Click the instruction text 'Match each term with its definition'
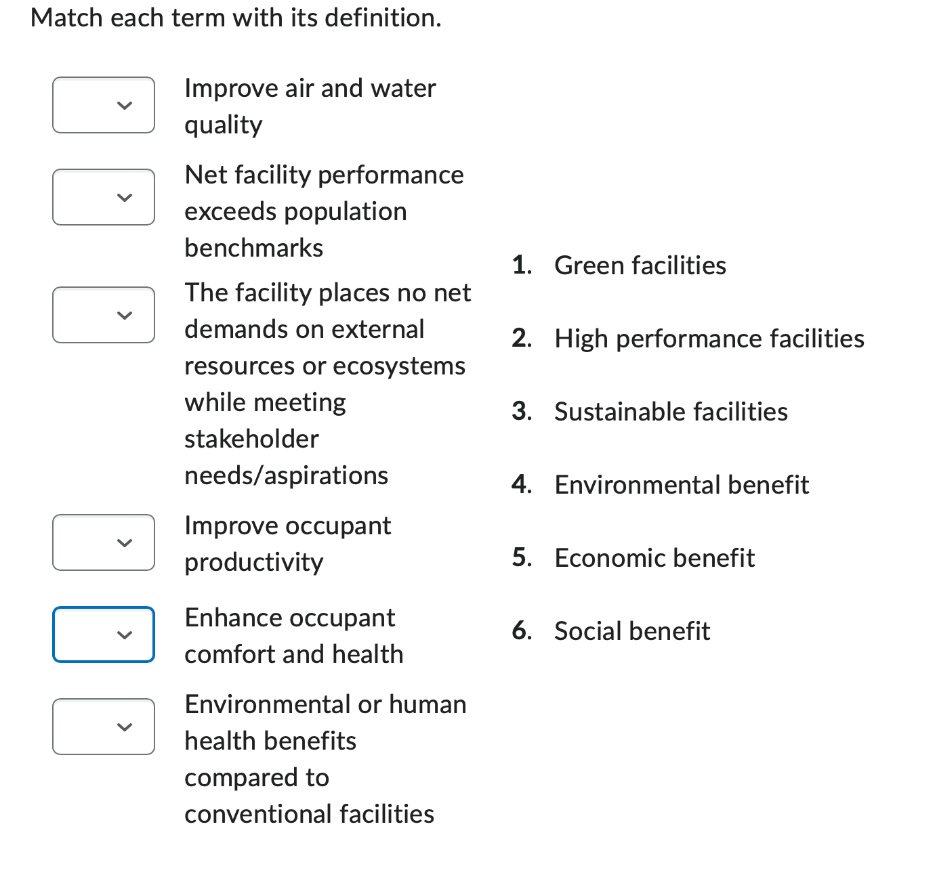Screen dimensions: 935x879 pyautogui.click(x=236, y=18)
